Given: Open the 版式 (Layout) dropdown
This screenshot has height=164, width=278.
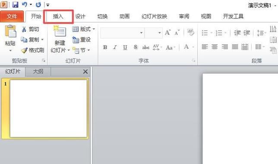Looking at the screenshot, I should tap(83, 29).
